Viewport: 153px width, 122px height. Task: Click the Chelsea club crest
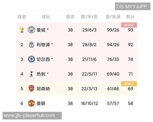point(31,59)
